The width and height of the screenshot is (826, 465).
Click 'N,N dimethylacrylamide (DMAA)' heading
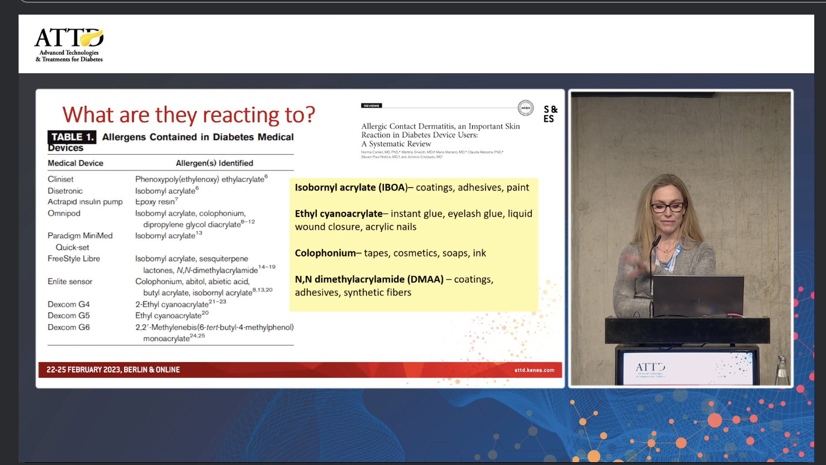point(369,279)
